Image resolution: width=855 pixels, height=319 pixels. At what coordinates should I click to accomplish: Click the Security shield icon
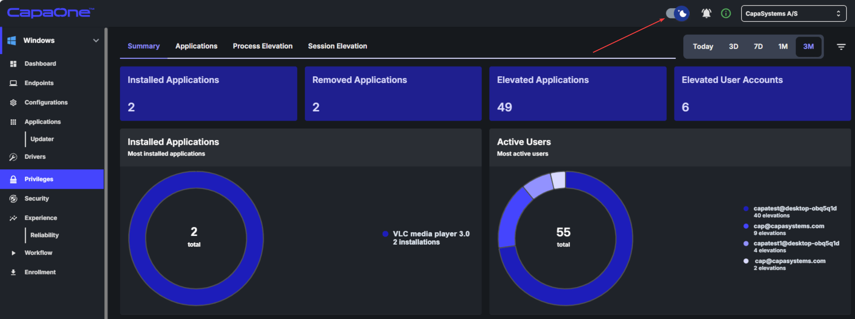[x=13, y=198]
